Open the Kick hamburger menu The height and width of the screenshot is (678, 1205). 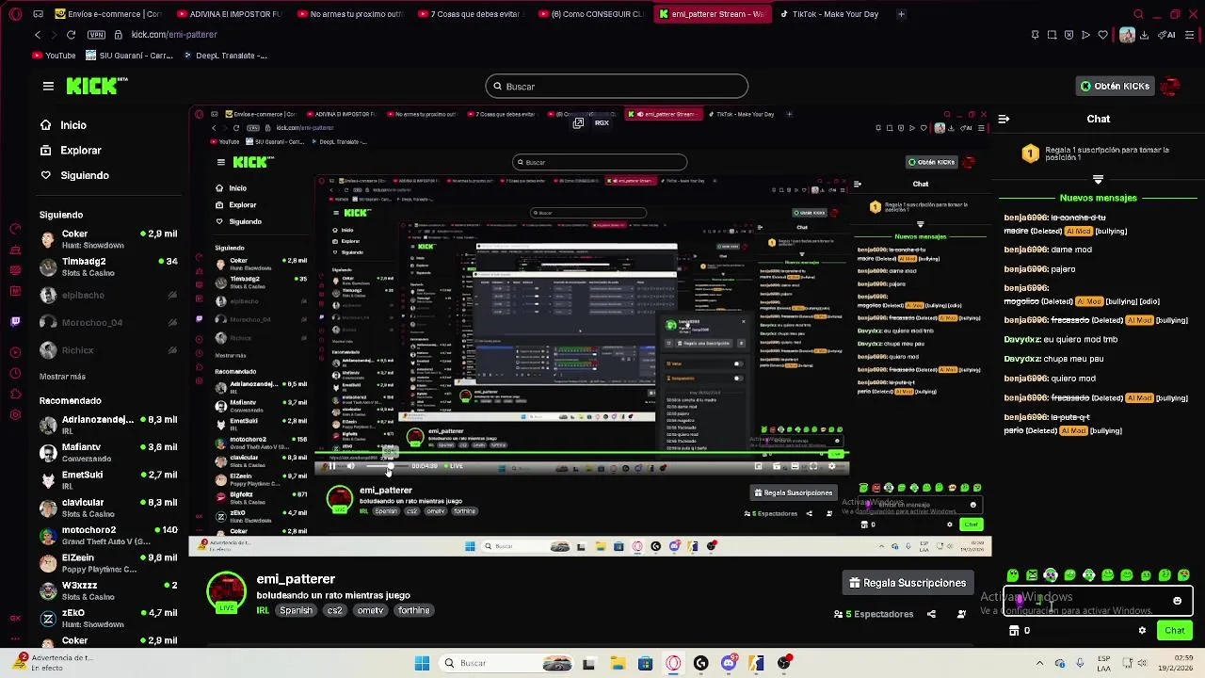(48, 86)
